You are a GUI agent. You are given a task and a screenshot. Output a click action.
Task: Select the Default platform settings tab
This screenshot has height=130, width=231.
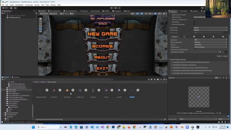pos(174,36)
